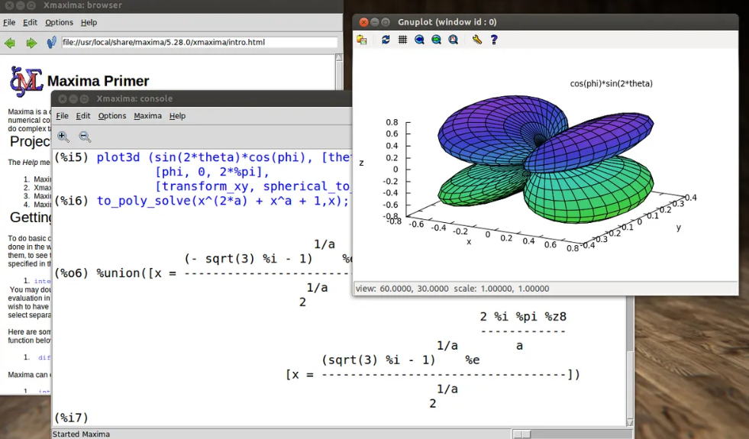The width and height of the screenshot is (749, 439).
Task: Zoom out the Xmaxima console text
Action: (x=85, y=137)
